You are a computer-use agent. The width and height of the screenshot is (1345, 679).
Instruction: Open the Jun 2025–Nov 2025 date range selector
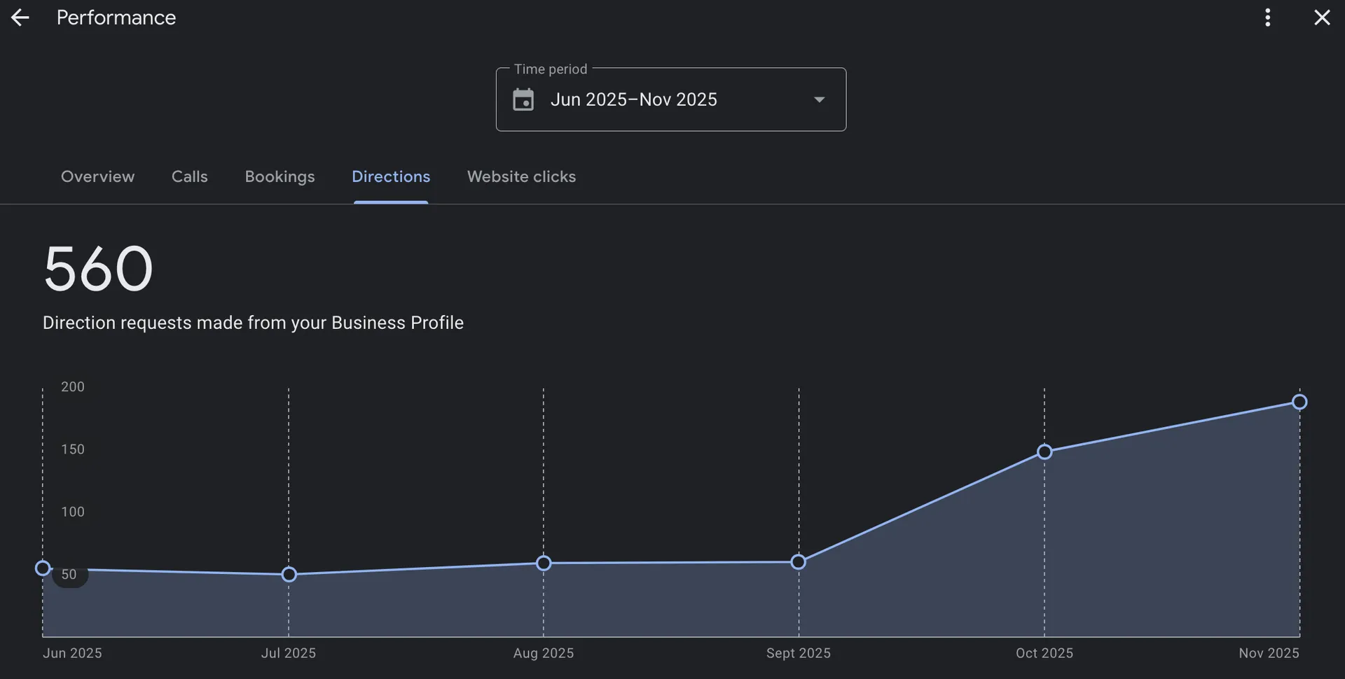click(x=633, y=99)
